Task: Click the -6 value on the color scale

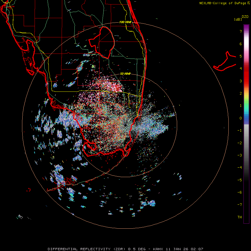Action: tap(240, 192)
